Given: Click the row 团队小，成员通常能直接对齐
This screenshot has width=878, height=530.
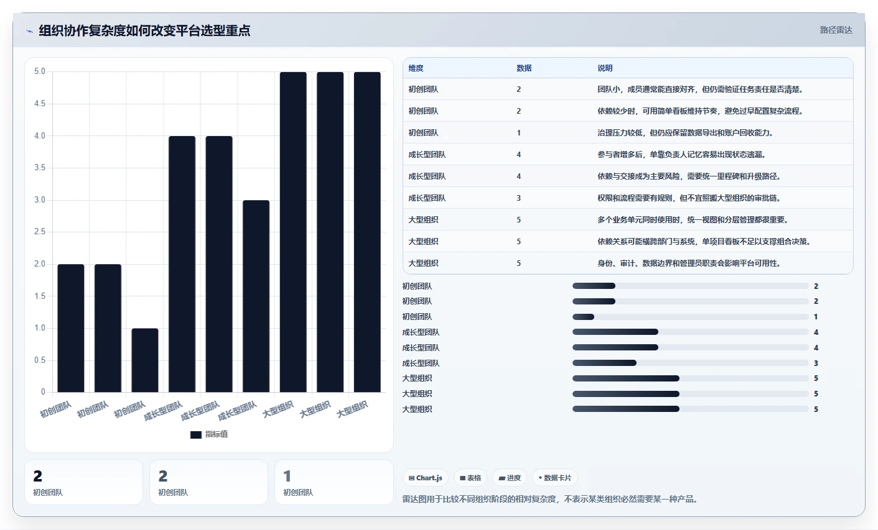Looking at the screenshot, I should click(628, 89).
